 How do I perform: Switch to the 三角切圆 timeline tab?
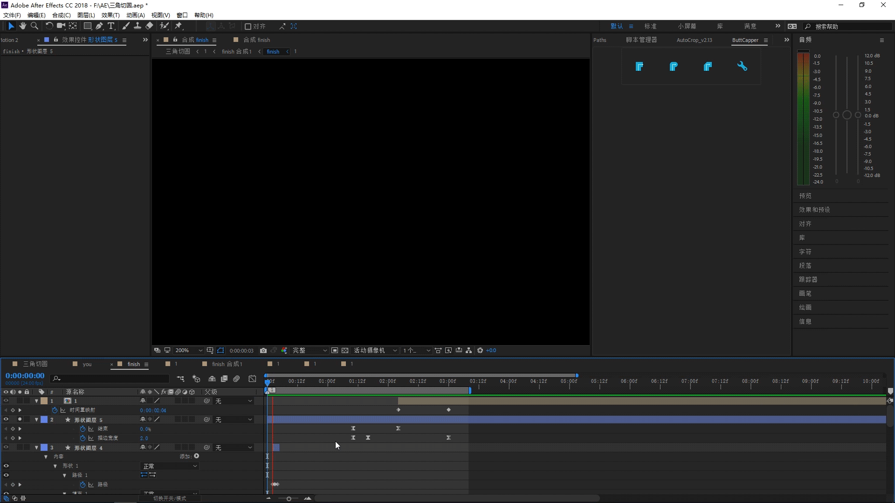[35, 364]
